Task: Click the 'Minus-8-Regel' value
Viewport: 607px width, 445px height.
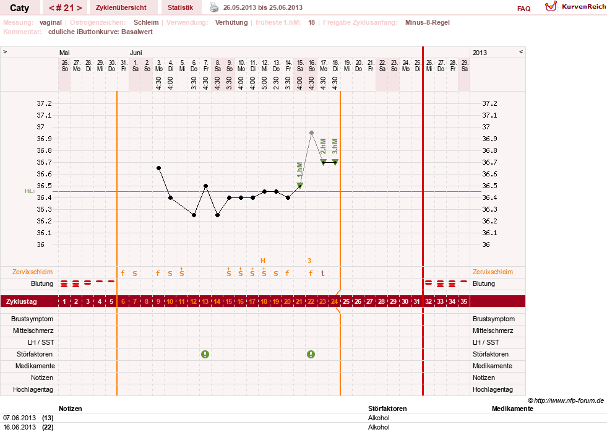Action: point(428,22)
